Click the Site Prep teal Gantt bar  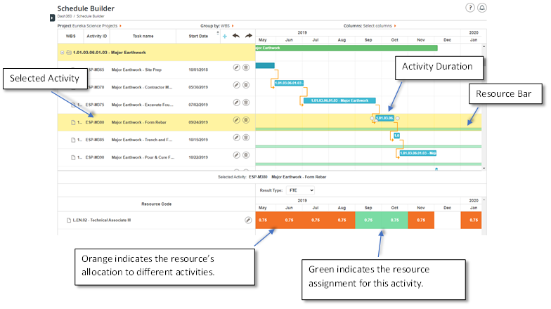click(x=265, y=65)
